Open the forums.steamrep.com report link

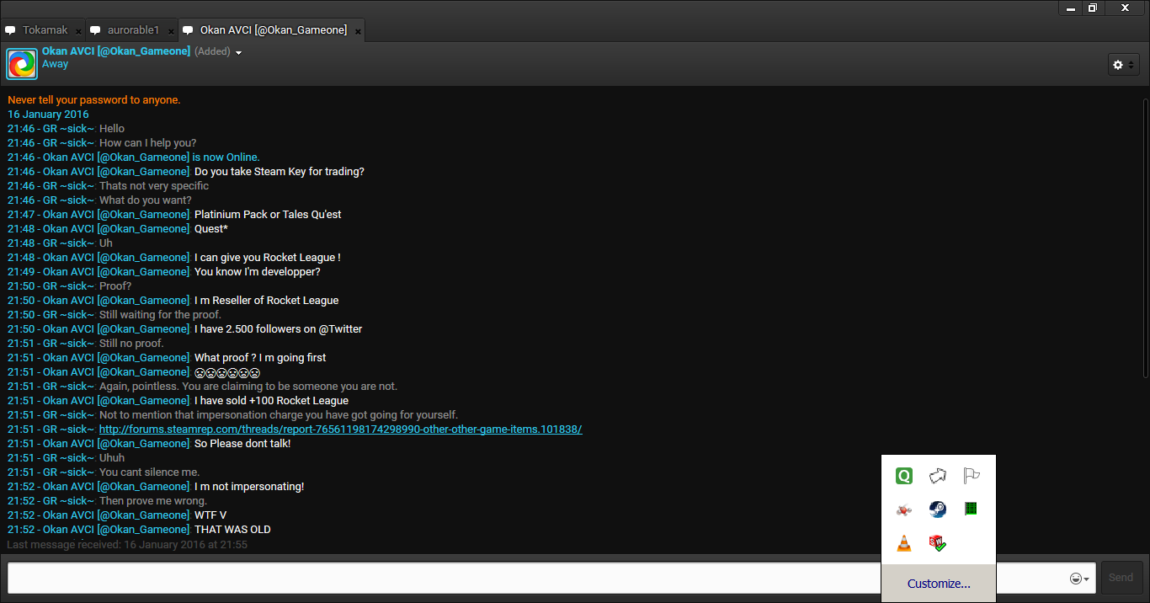pos(340,430)
